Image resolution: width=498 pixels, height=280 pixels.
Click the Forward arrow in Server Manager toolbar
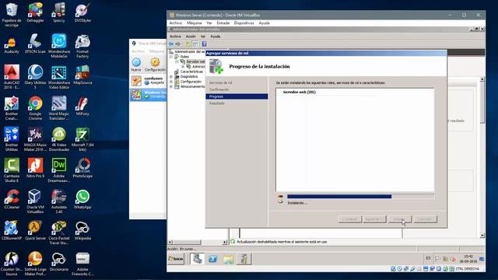tap(178, 44)
